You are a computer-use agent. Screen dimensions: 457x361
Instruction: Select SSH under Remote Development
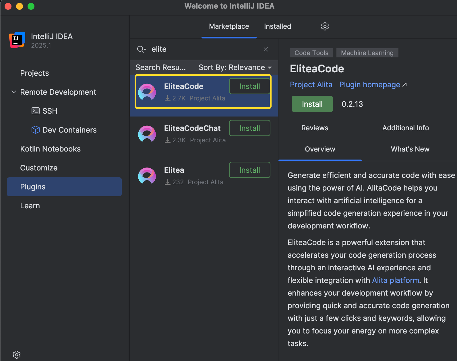[50, 111]
